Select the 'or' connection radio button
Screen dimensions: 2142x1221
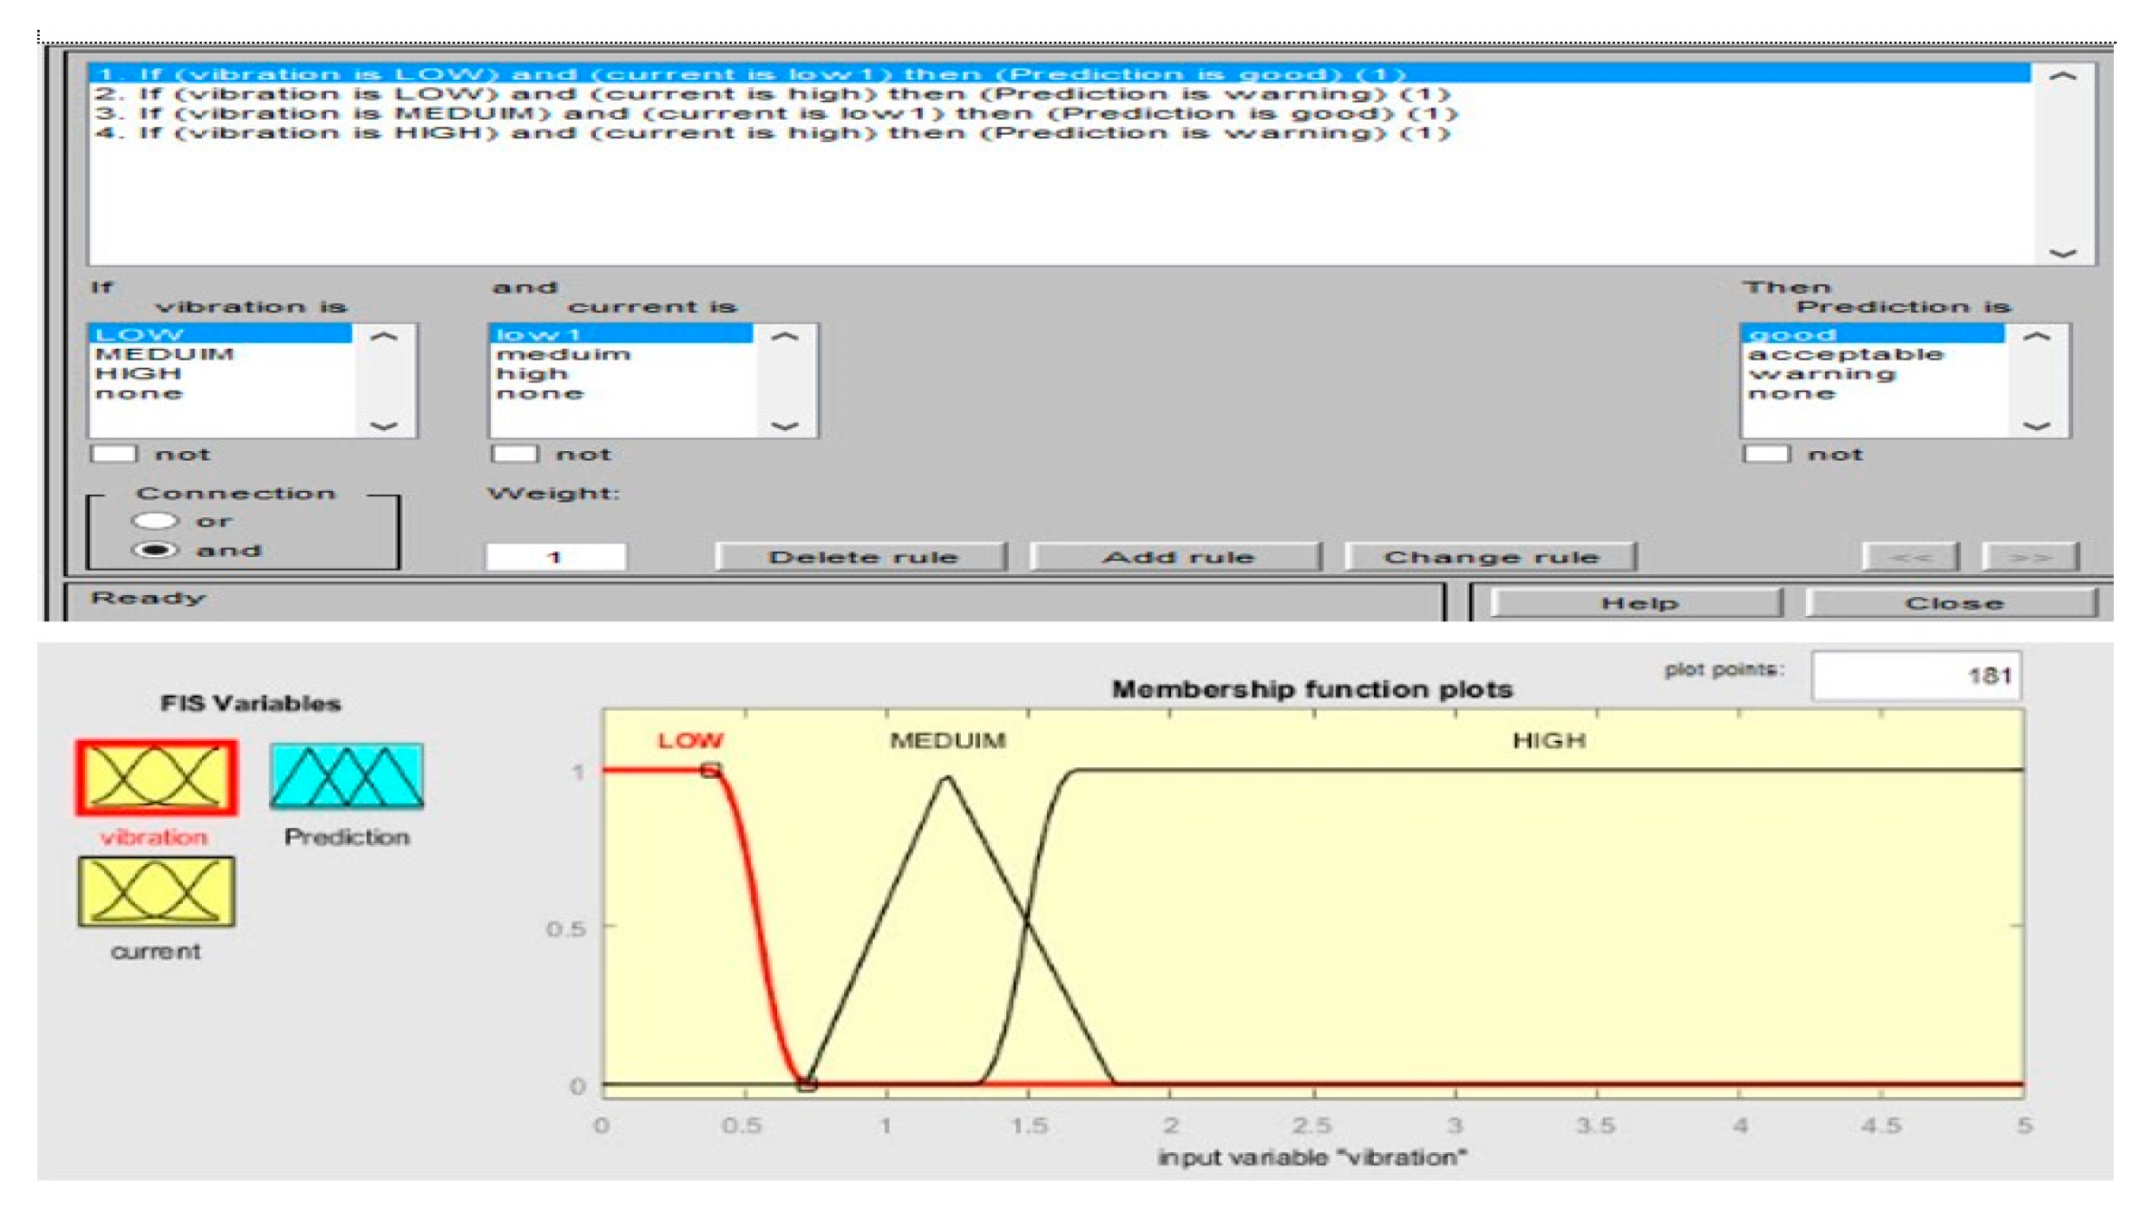pyautogui.click(x=155, y=521)
